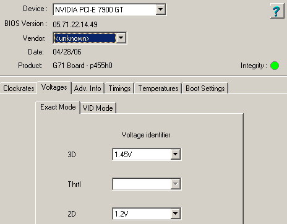Open the 3D voltage dropdown arrow
The image size is (287, 224).
tap(175, 154)
